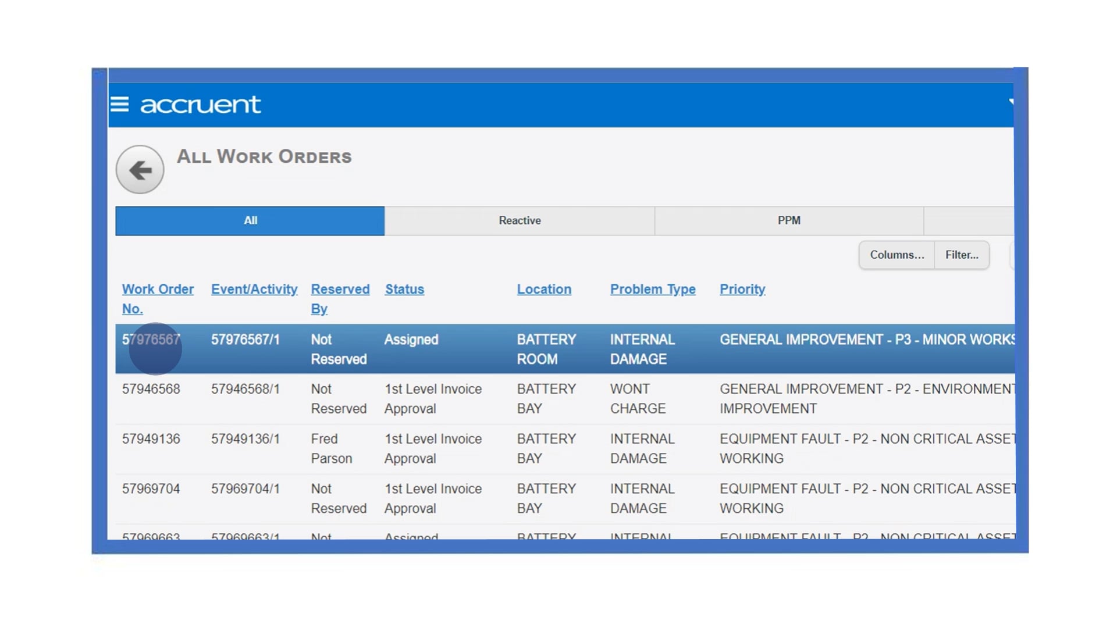
Task: Click the back arrow button
Action: [140, 170]
